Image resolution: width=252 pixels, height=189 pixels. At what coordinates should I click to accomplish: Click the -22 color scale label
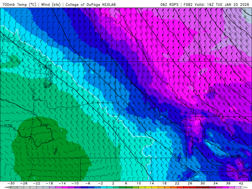[37, 183]
